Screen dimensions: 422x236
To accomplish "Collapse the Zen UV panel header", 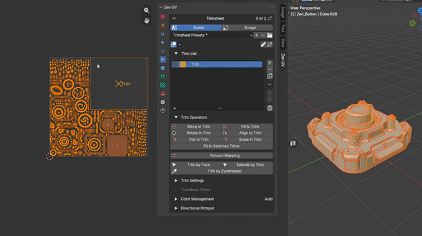I will (x=161, y=7).
